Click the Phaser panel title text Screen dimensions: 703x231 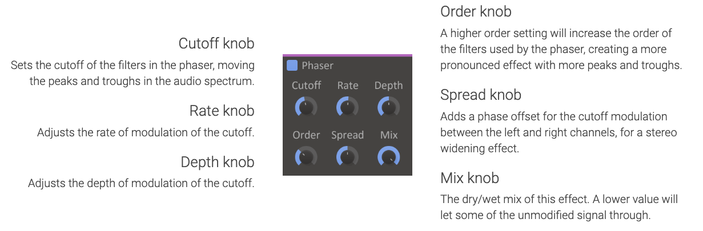tap(318, 66)
